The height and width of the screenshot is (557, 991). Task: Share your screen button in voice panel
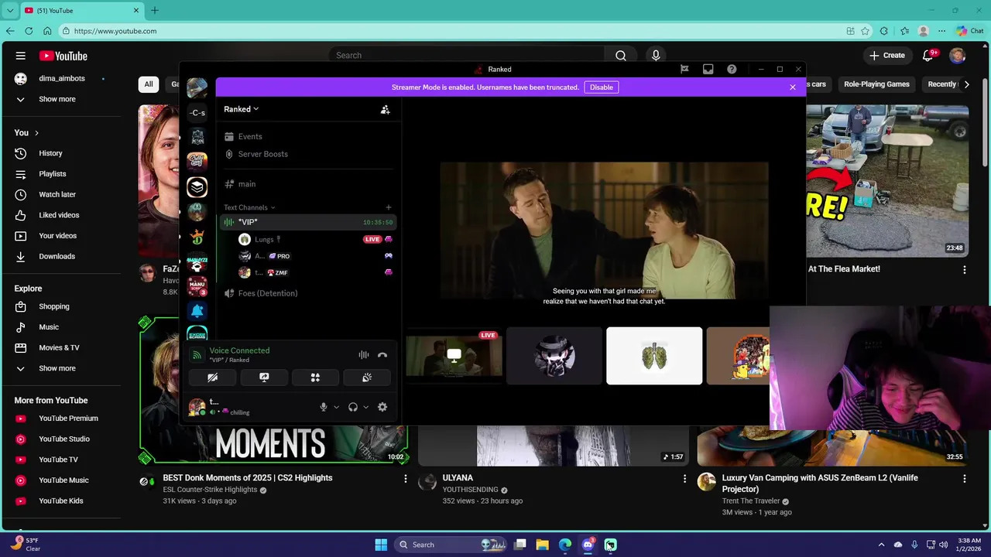(x=264, y=378)
